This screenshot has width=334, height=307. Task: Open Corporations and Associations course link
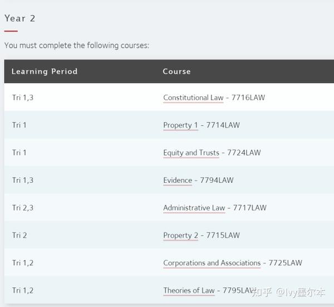point(212,263)
